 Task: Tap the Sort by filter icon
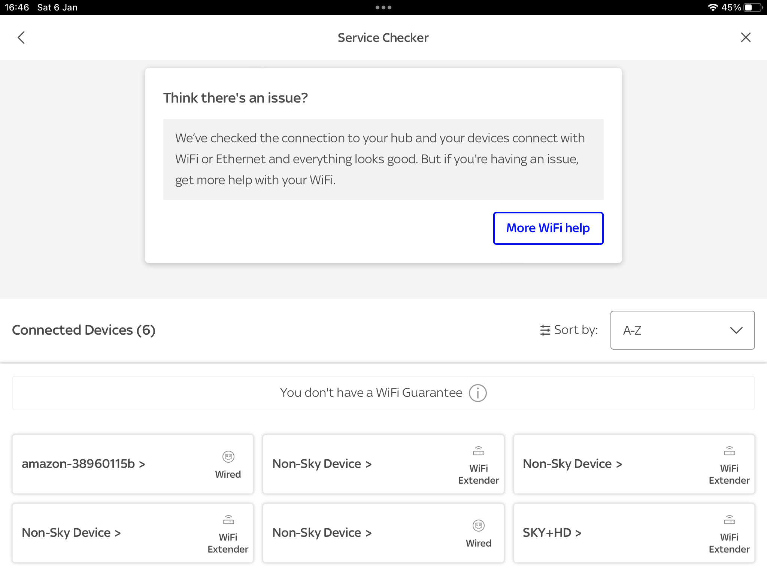coord(545,330)
